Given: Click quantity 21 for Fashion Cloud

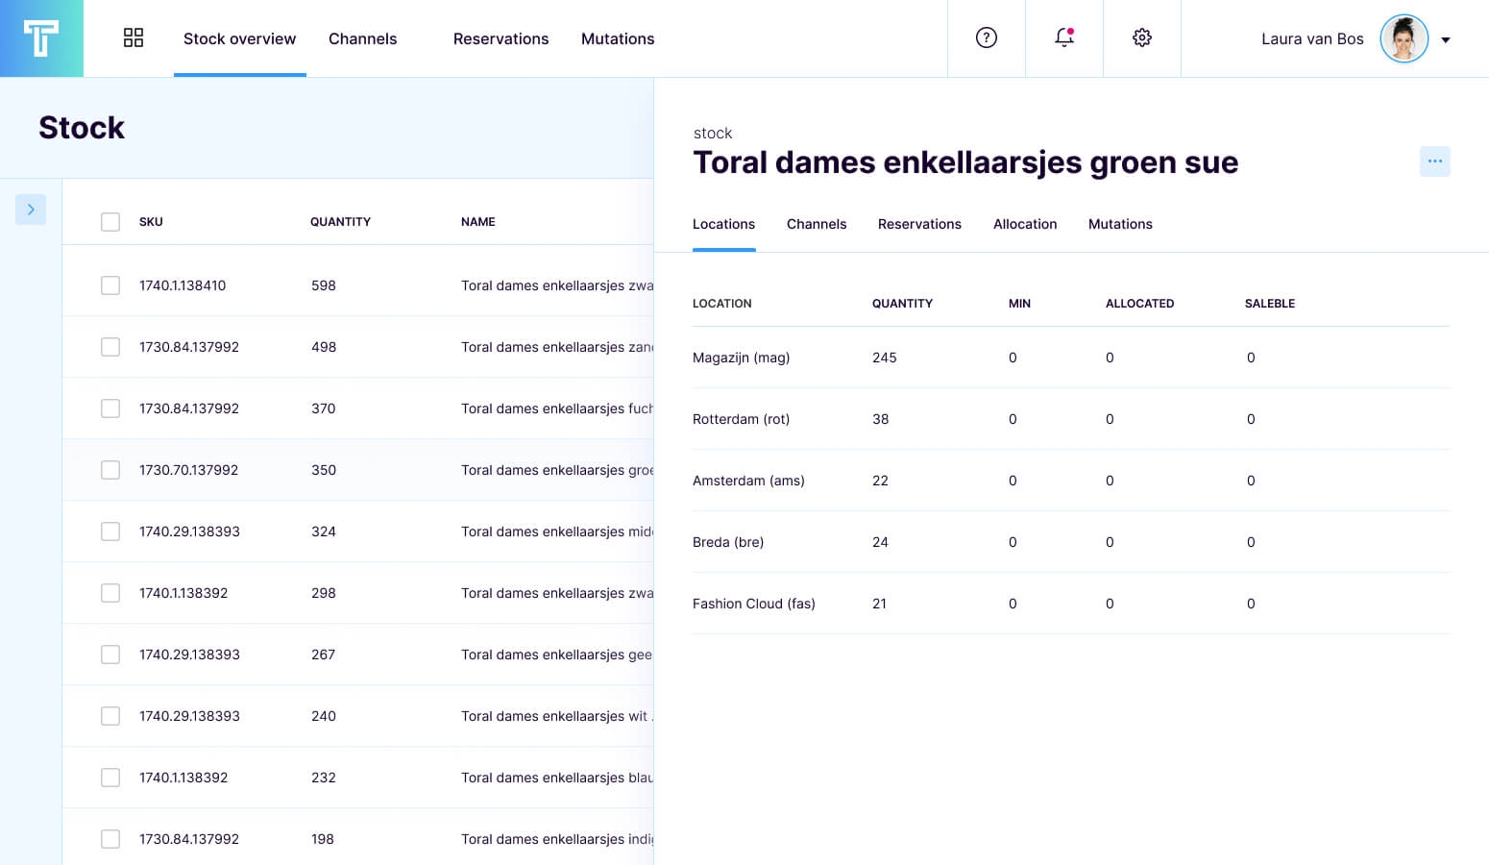Looking at the screenshot, I should (879, 604).
